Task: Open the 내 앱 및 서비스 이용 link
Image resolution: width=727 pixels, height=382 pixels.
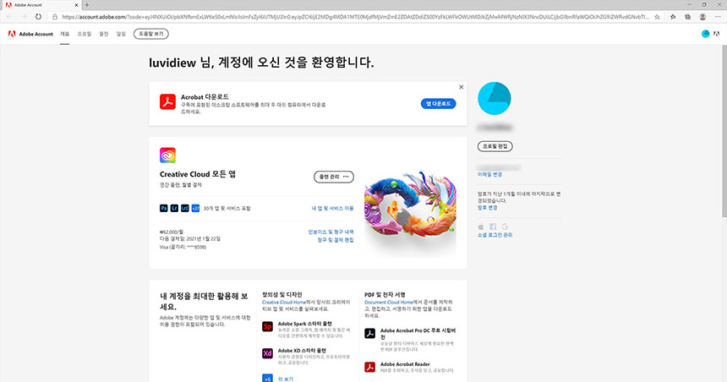Action: pos(332,209)
